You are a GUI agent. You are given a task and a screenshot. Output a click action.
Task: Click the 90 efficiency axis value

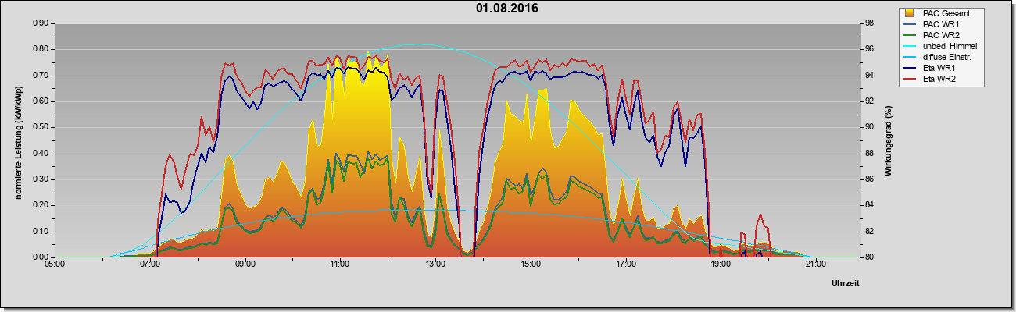click(869, 127)
